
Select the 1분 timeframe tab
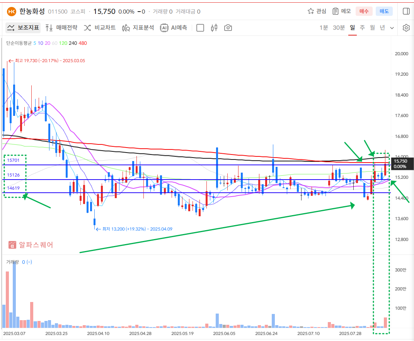324,28
